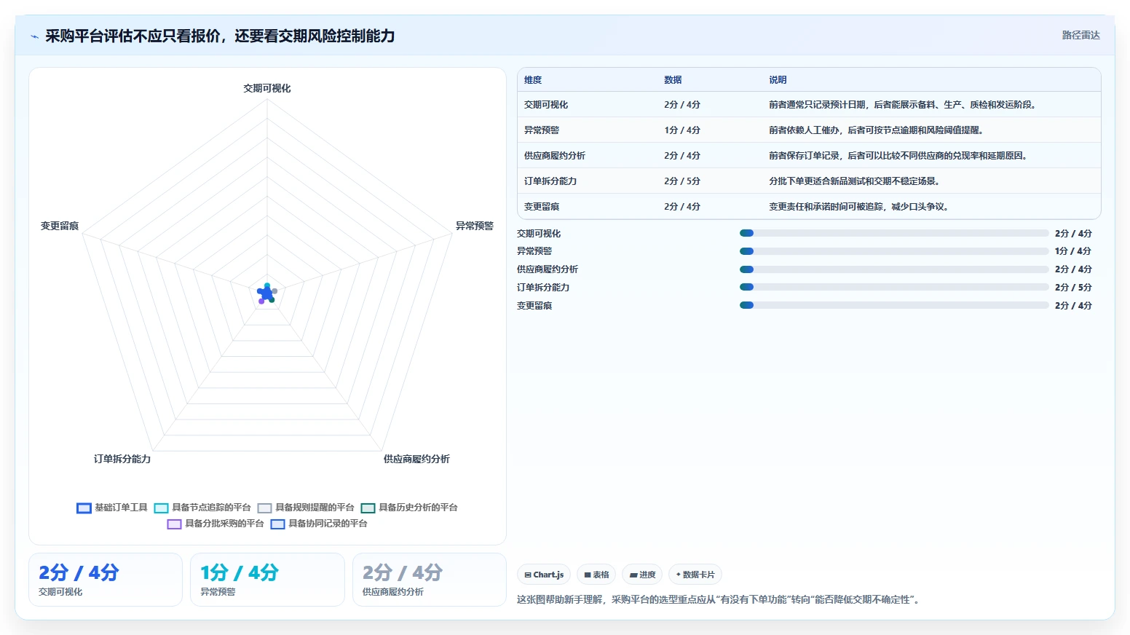Screen dimensions: 1130x635
Task: Click the description starting 前者保存订单记录
Action: pos(898,156)
